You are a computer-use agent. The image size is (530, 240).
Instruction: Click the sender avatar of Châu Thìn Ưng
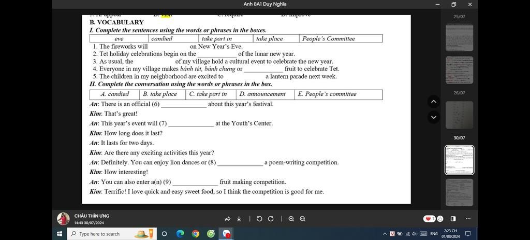point(63,219)
